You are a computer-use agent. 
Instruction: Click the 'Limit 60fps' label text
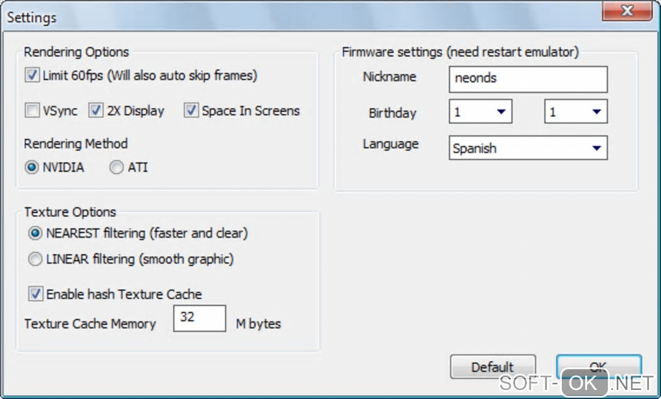tap(150, 76)
